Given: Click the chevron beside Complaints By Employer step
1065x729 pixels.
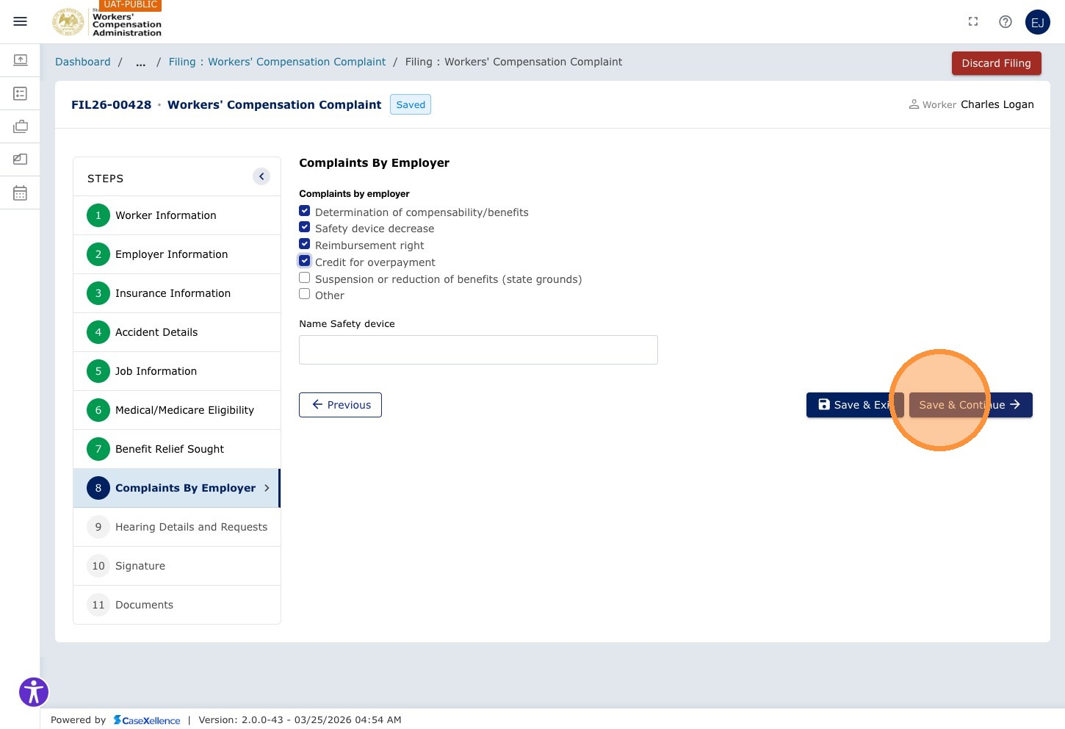Looking at the screenshot, I should 267,488.
